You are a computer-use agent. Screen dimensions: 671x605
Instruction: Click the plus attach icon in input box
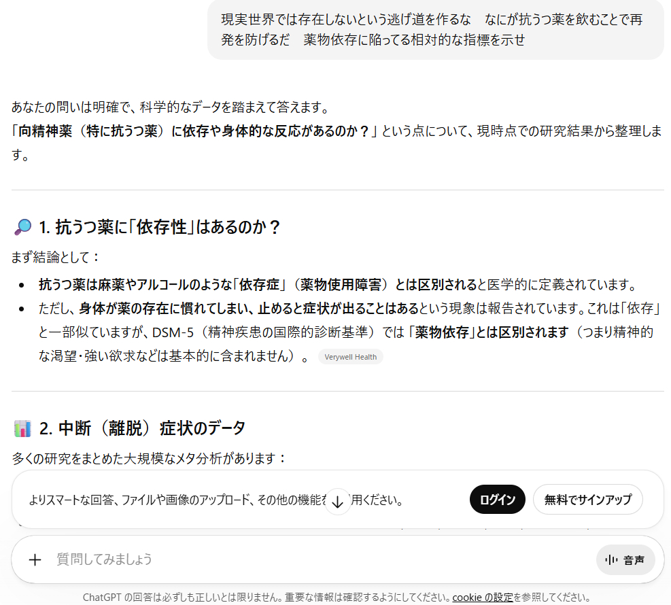pyautogui.click(x=35, y=559)
